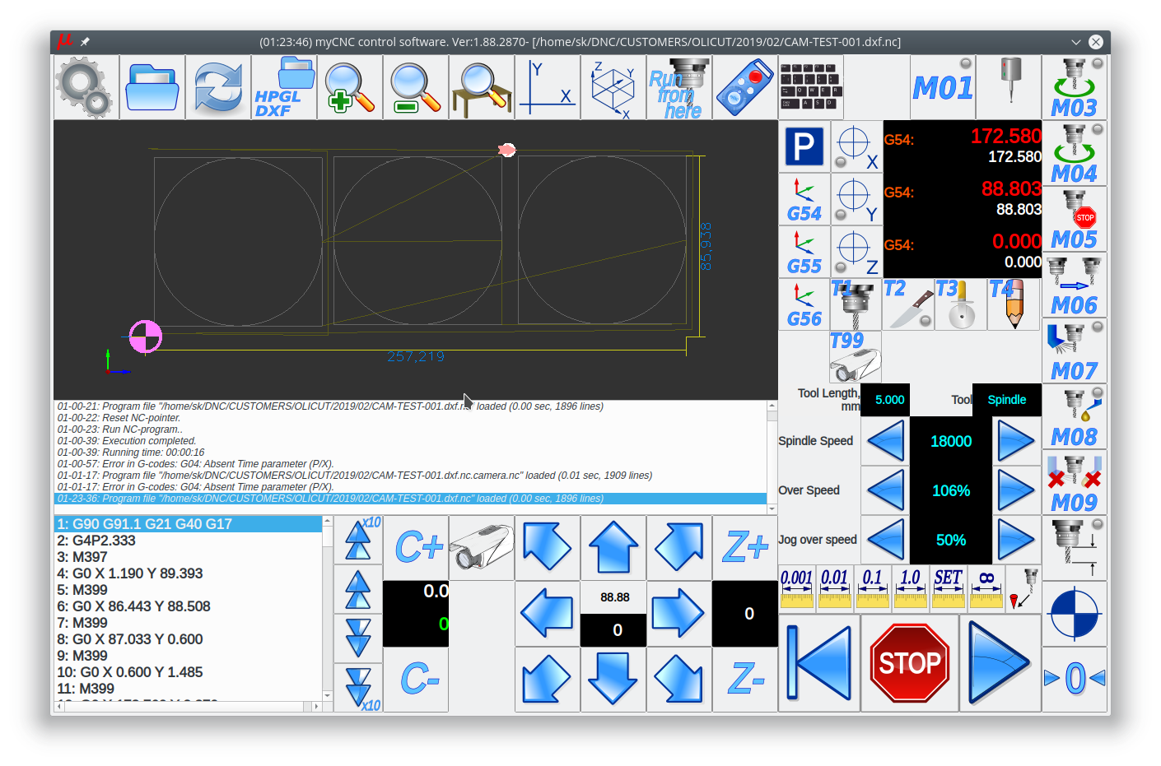Decrease Over Speed with left arrow
The width and height of the screenshot is (1161, 766).
coord(885,490)
